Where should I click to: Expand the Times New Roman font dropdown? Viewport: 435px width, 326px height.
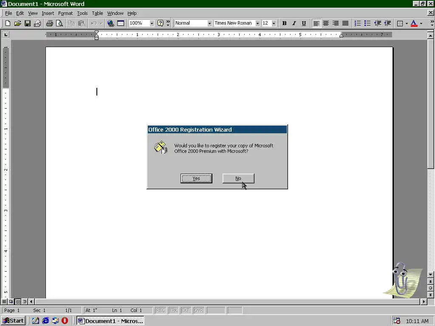coord(257,23)
